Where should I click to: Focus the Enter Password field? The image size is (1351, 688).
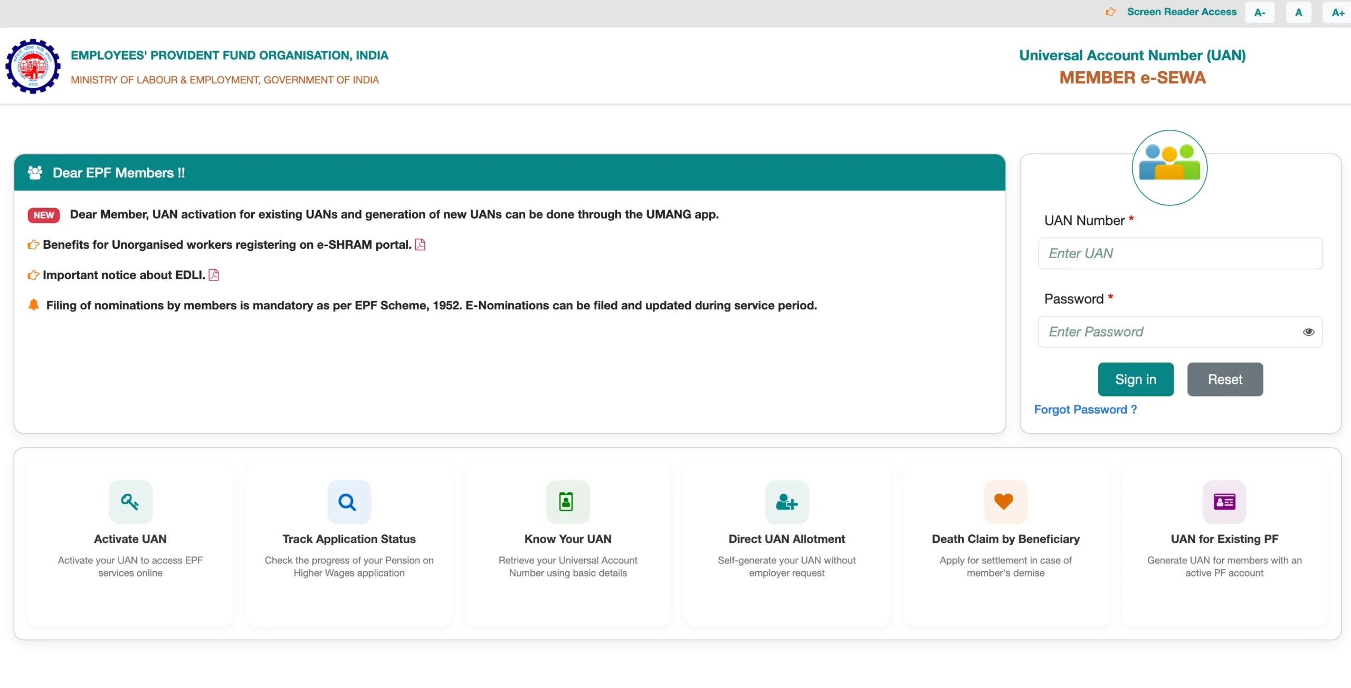tap(1169, 332)
